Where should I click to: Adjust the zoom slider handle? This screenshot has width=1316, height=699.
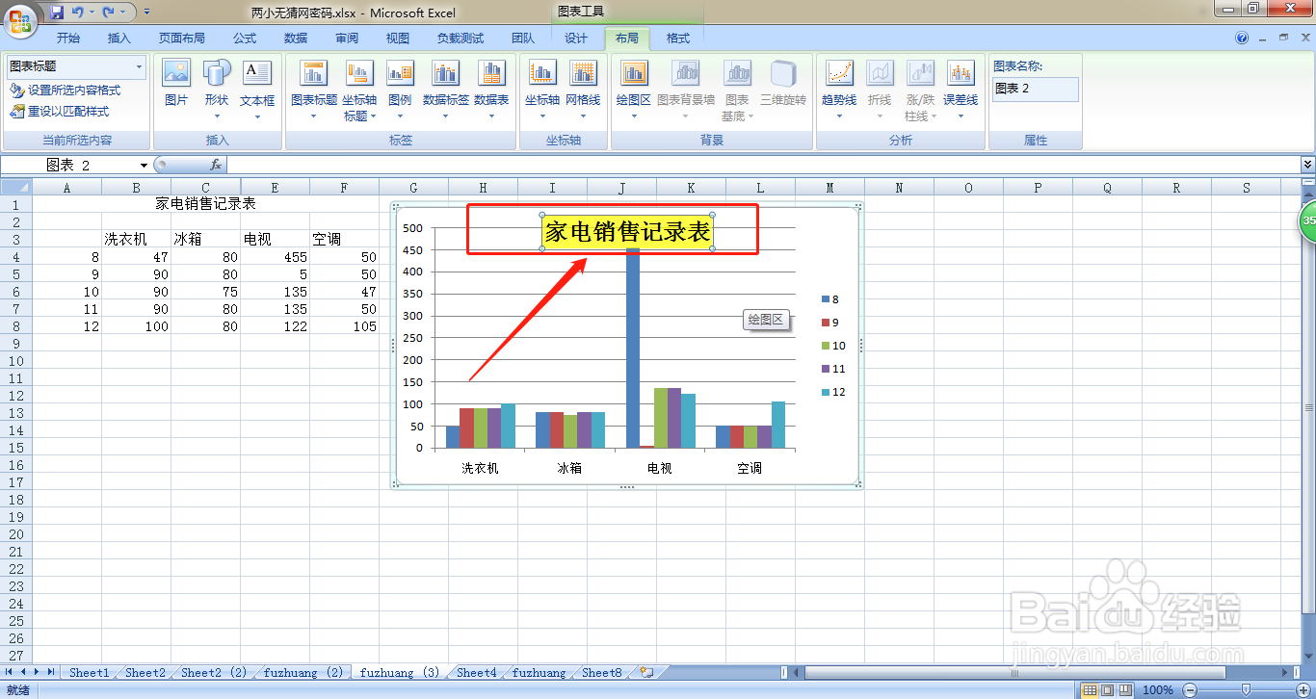[1246, 689]
